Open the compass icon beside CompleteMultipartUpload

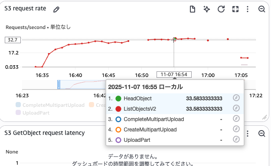point(236,118)
